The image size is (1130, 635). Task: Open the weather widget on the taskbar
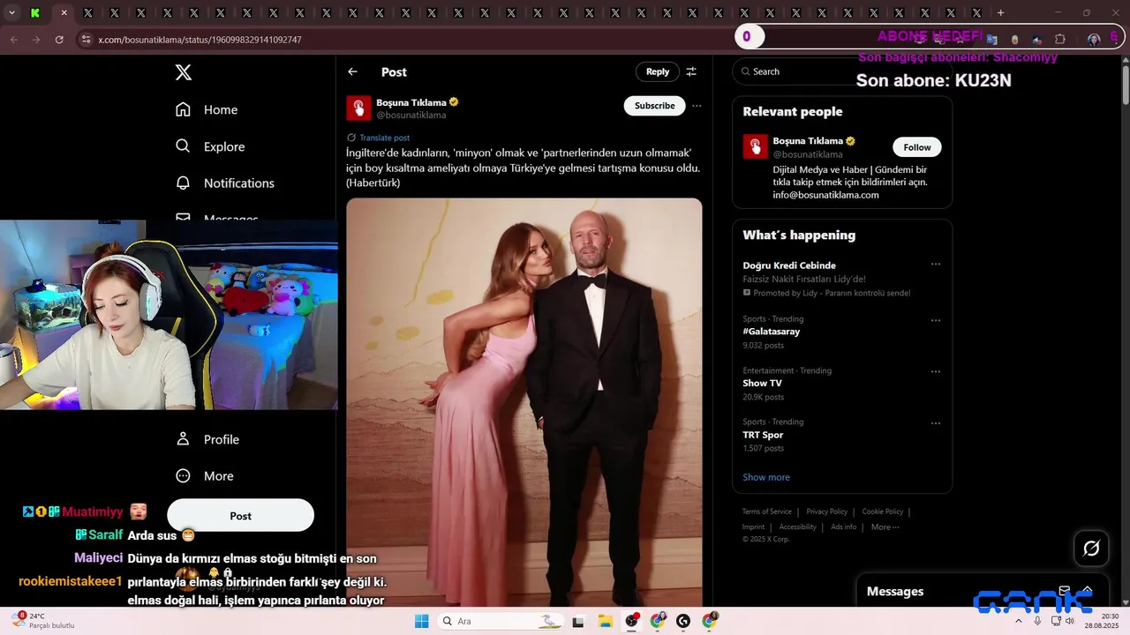[42, 621]
